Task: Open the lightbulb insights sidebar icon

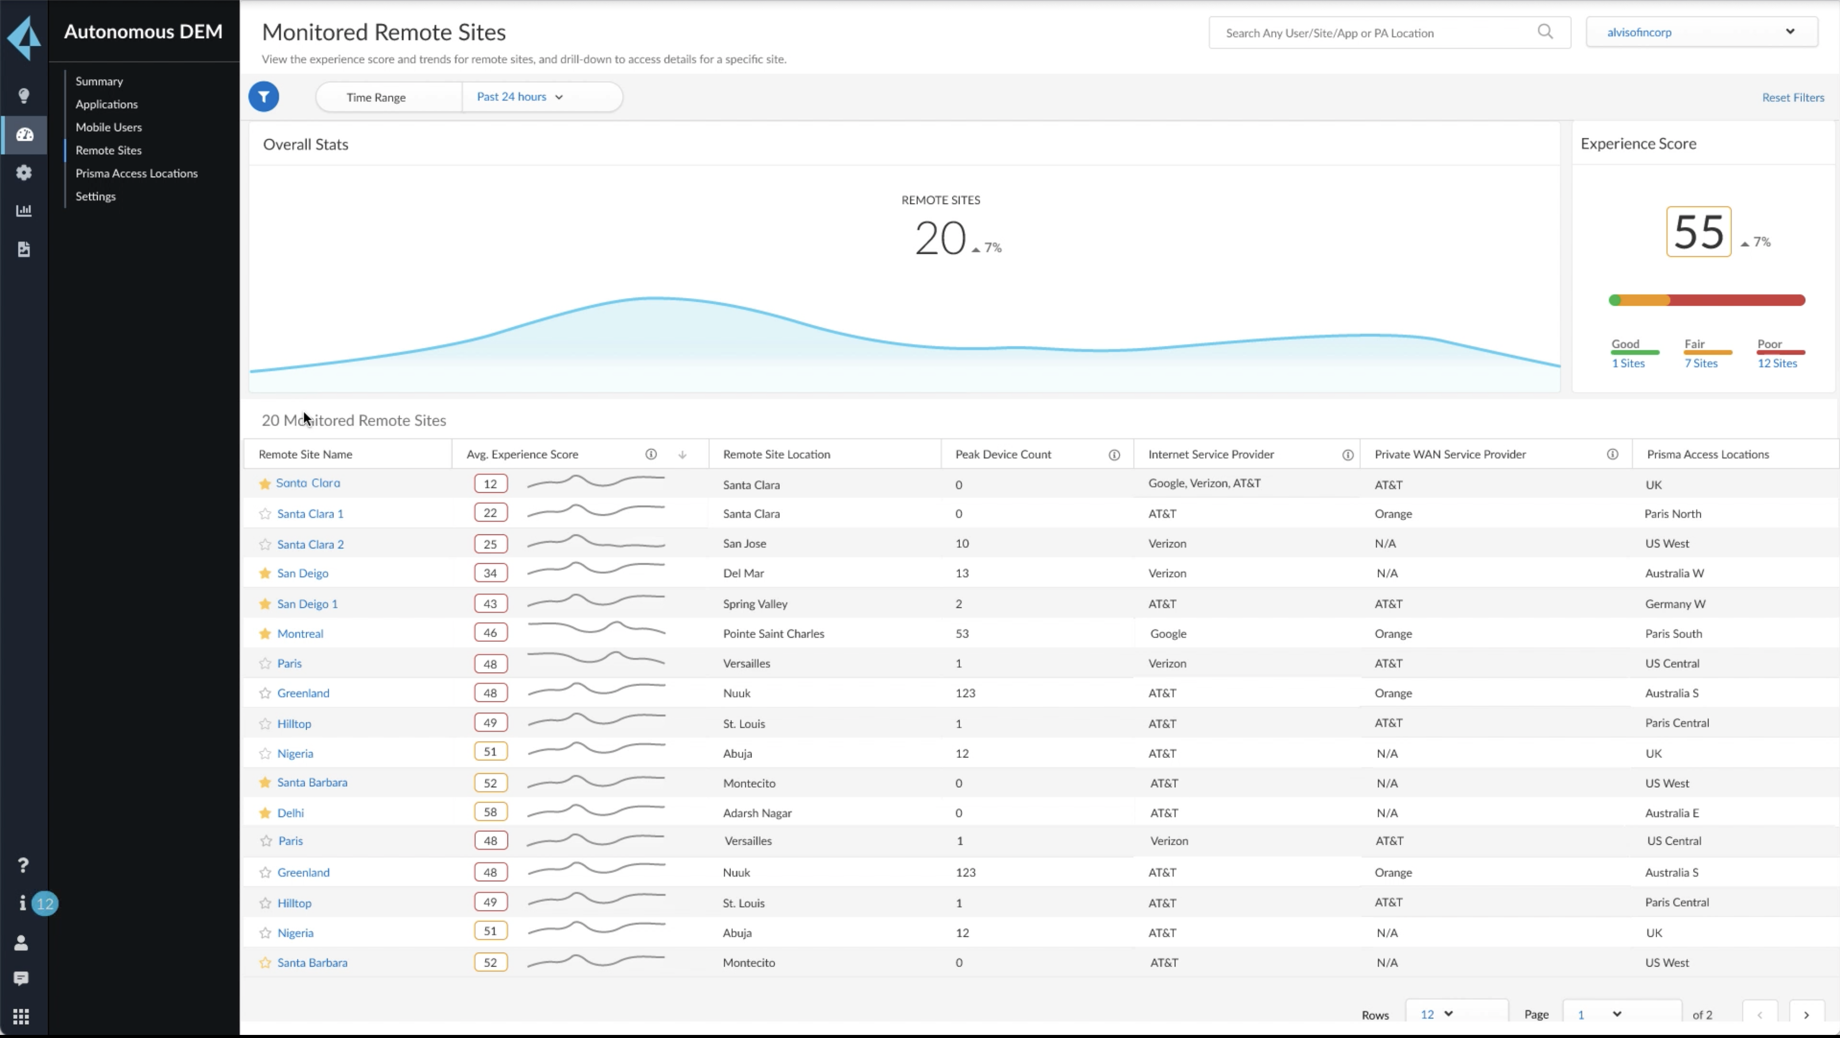Action: (x=24, y=96)
